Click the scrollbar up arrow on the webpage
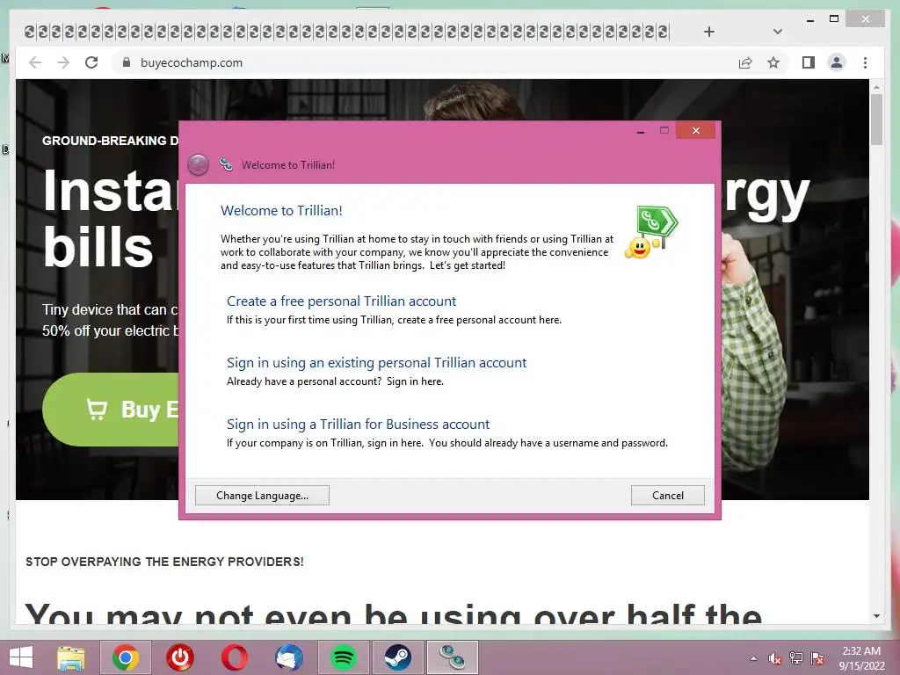Screen dimensions: 900x675 [x=876, y=87]
